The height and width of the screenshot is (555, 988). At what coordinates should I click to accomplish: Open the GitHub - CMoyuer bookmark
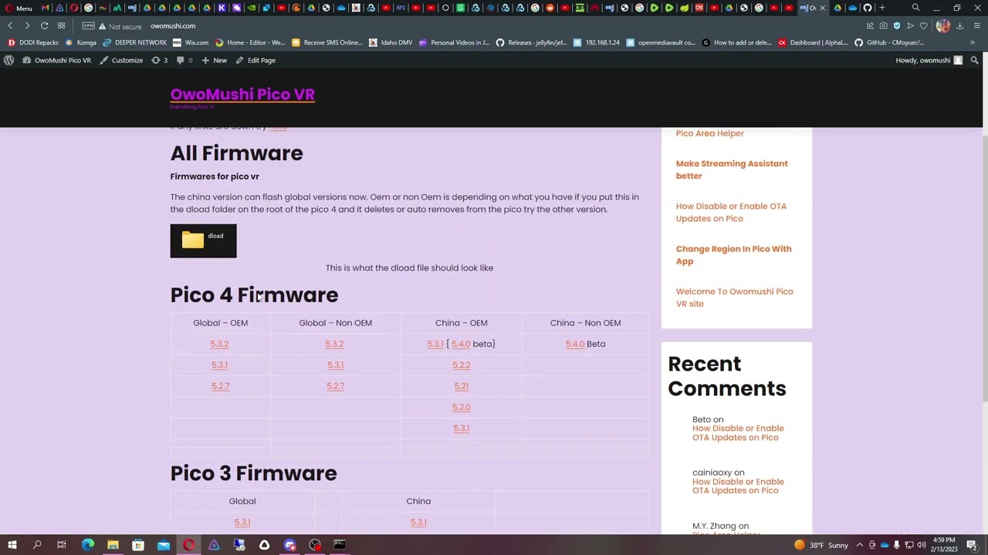point(889,42)
